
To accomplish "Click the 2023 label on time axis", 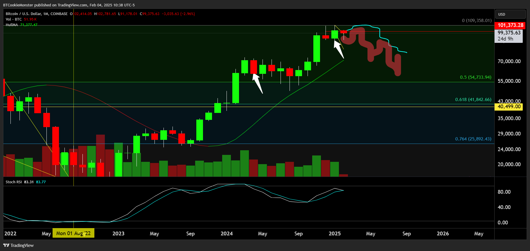I will pyautogui.click(x=118, y=233).
